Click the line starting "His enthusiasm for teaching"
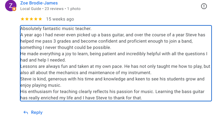 coord(112,92)
